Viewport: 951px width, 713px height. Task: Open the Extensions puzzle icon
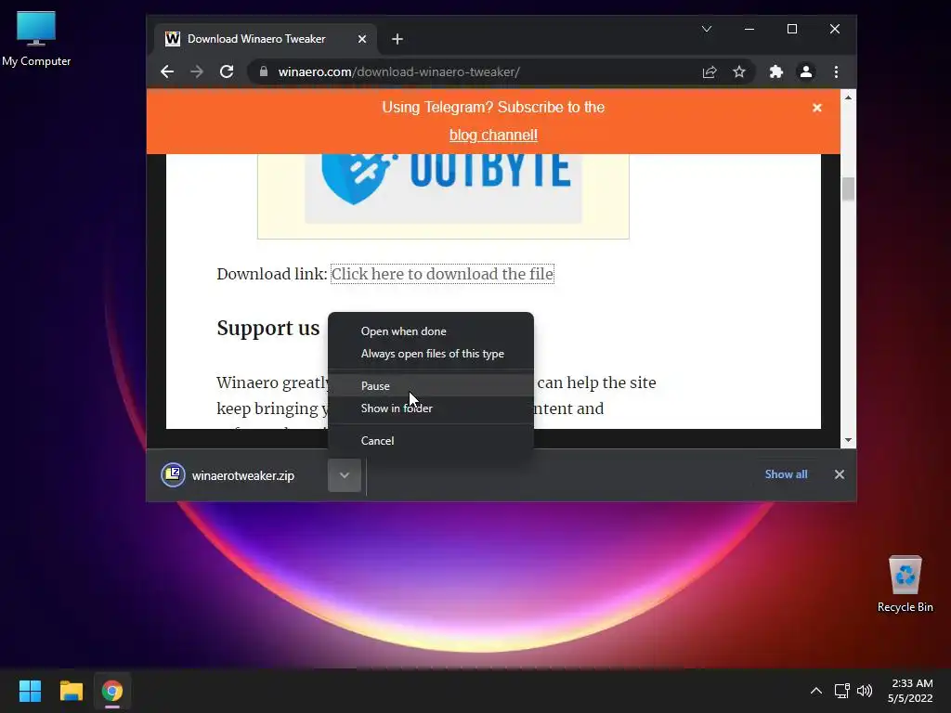775,71
